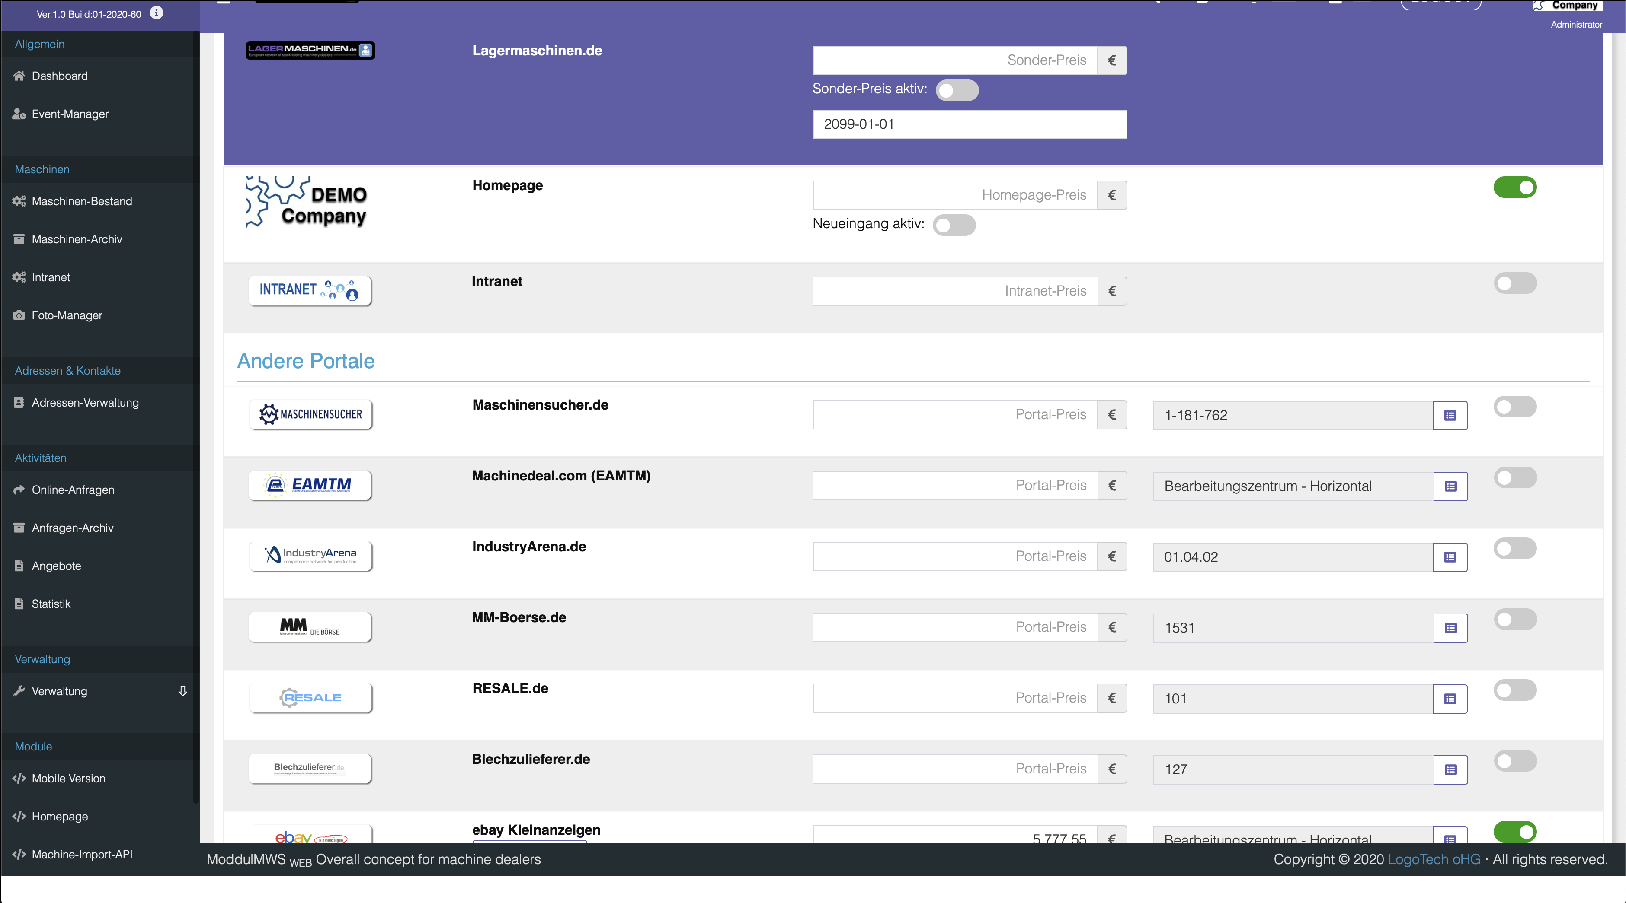1626x903 pixels.
Task: Turn on the Intranet portal toggle
Action: click(1514, 283)
